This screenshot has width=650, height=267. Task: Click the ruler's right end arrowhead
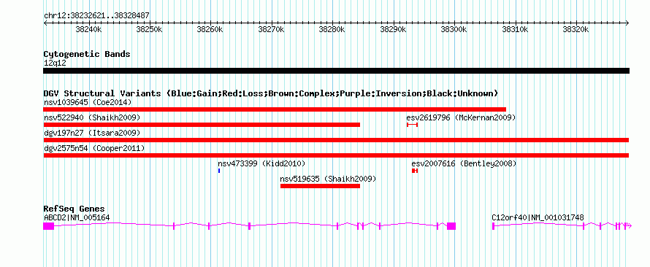click(x=627, y=23)
